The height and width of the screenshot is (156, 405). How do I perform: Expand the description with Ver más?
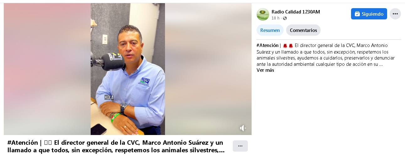pyautogui.click(x=265, y=70)
